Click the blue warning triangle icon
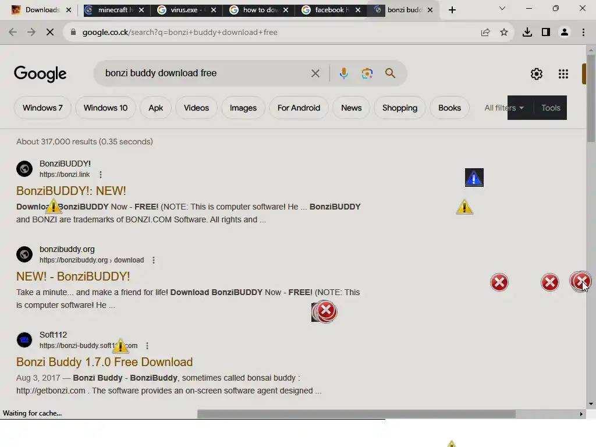The image size is (596, 447). tap(474, 178)
